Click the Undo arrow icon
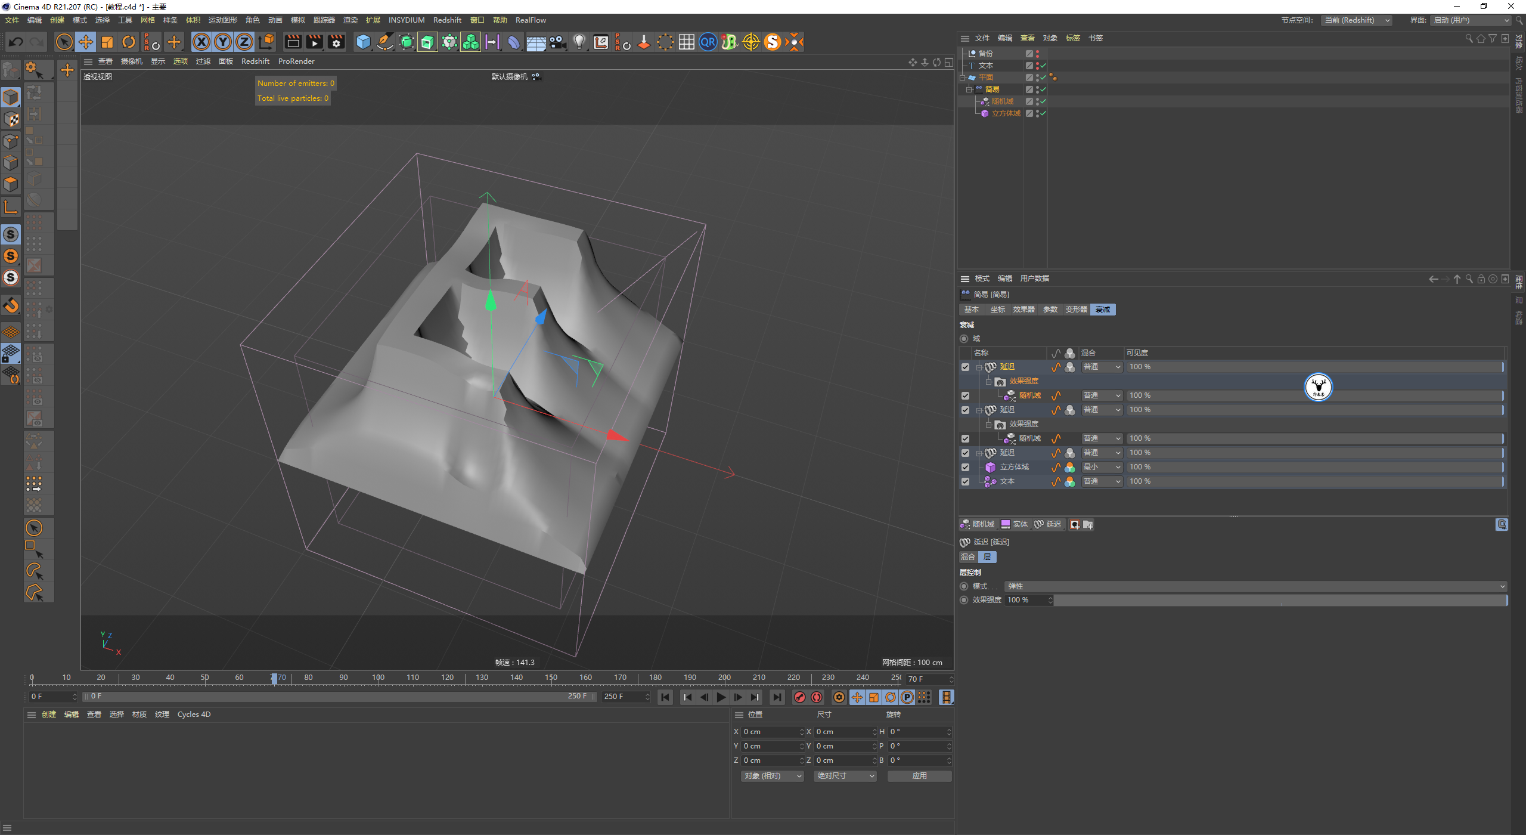The image size is (1526, 835). pyautogui.click(x=16, y=42)
